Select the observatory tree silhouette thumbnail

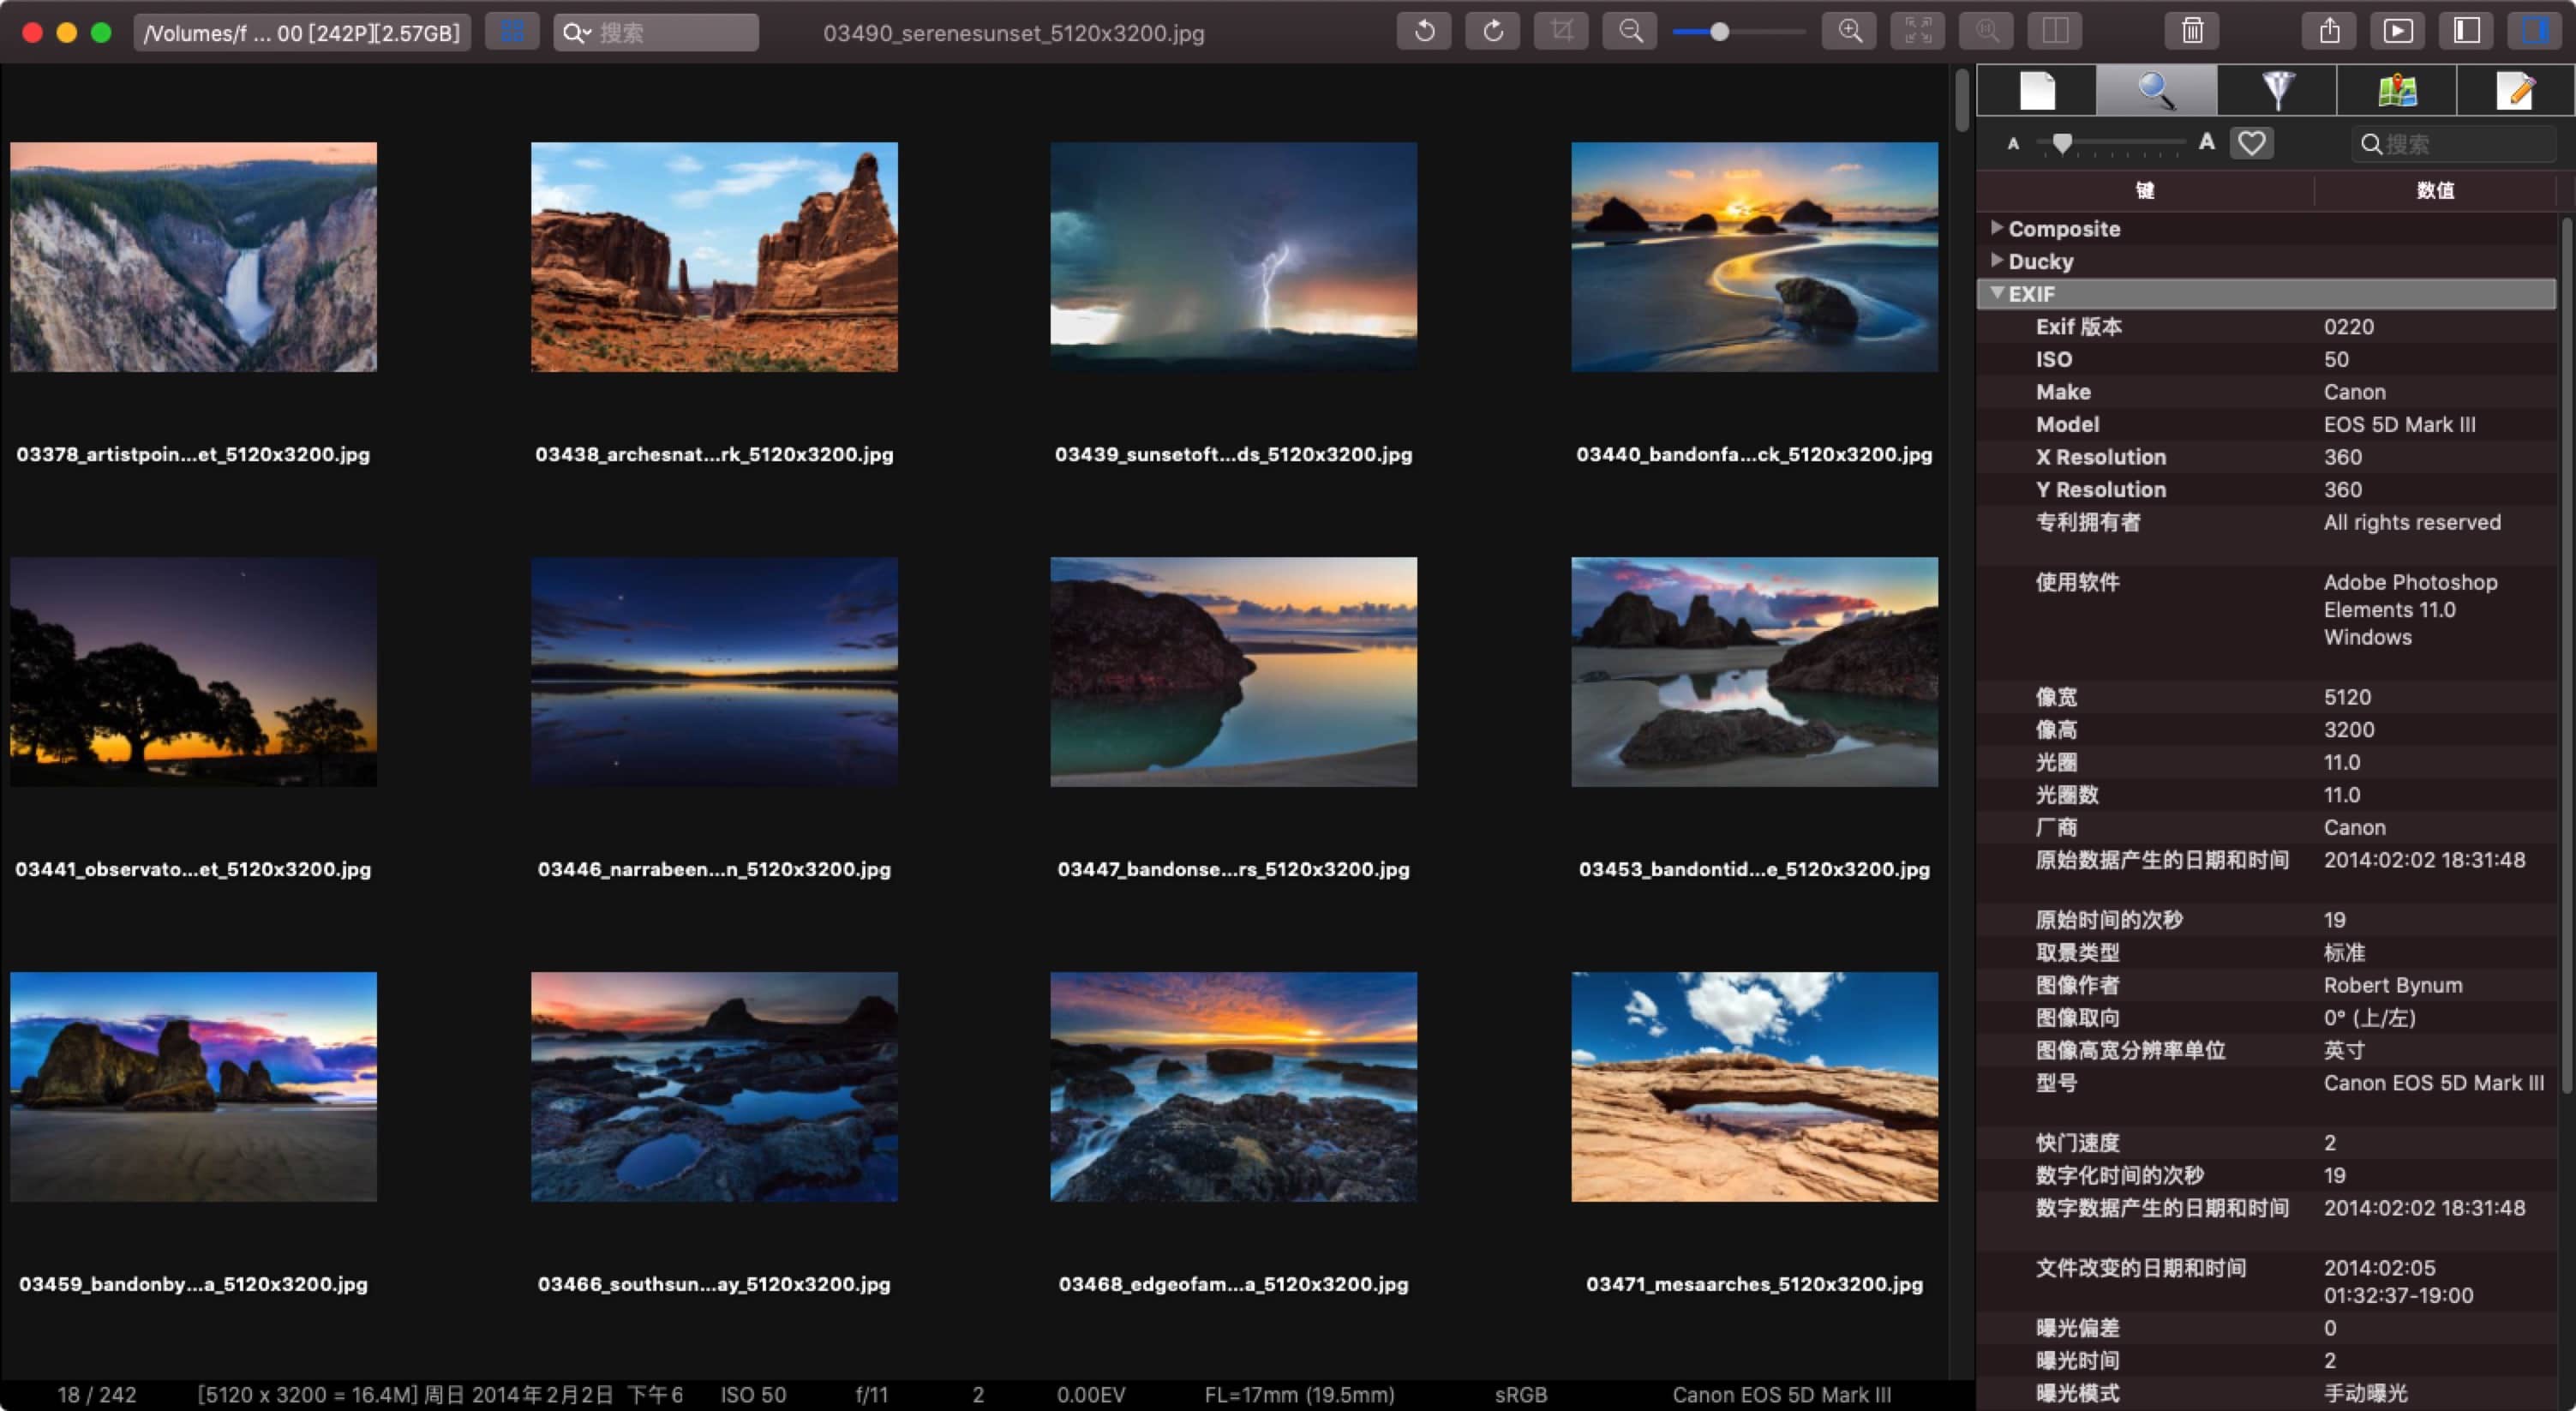193,672
